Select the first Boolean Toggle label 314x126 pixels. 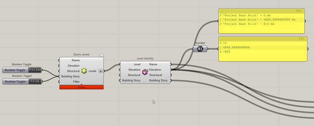click(x=15, y=70)
